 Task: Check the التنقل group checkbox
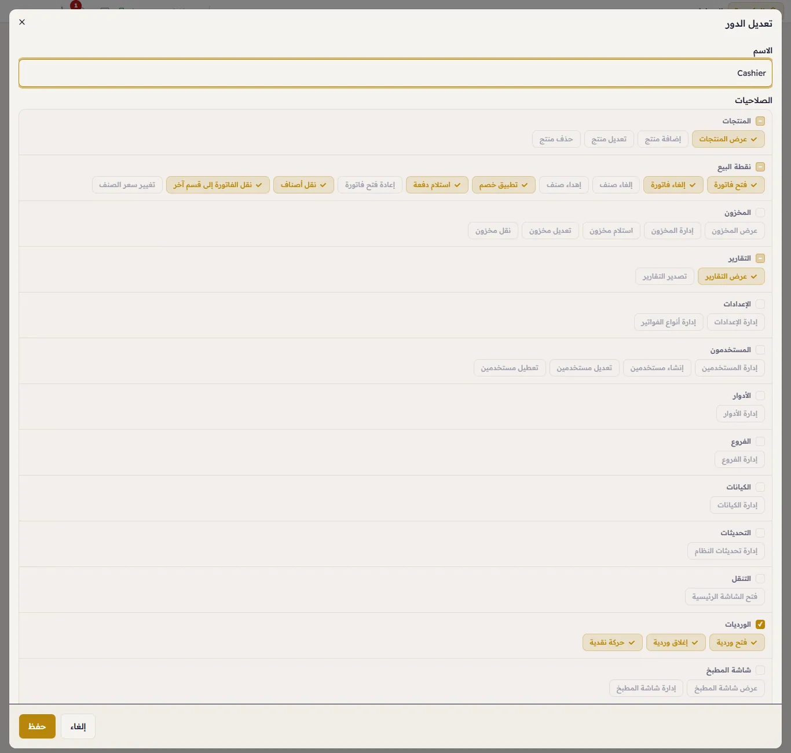[x=760, y=579]
